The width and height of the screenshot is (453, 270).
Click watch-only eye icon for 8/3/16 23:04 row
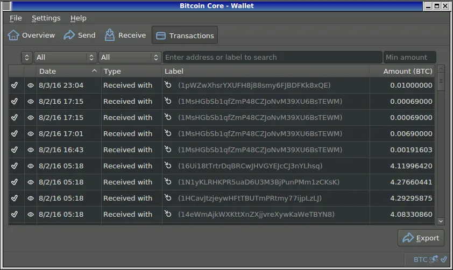(31, 86)
